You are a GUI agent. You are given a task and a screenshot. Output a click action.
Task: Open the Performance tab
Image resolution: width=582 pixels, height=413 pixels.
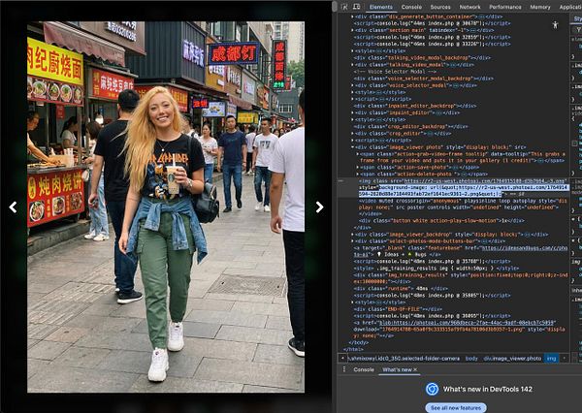(x=504, y=7)
